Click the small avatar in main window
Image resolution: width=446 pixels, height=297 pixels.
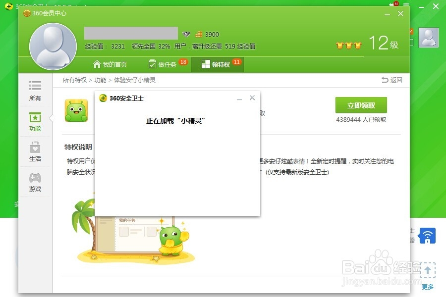click(429, 38)
